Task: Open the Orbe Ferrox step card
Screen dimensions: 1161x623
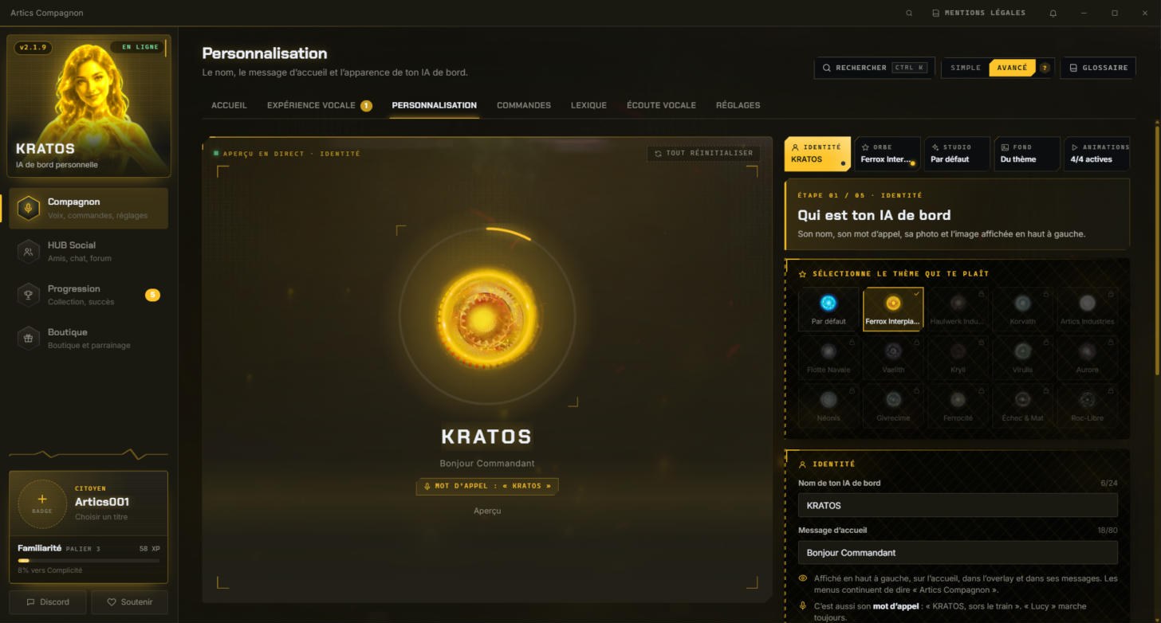Action: [x=887, y=154]
